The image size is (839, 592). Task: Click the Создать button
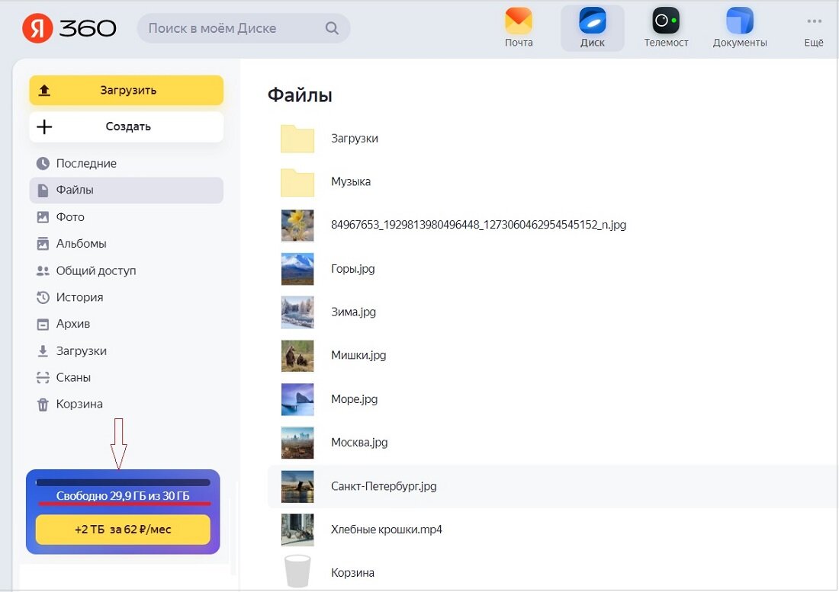pyautogui.click(x=127, y=126)
